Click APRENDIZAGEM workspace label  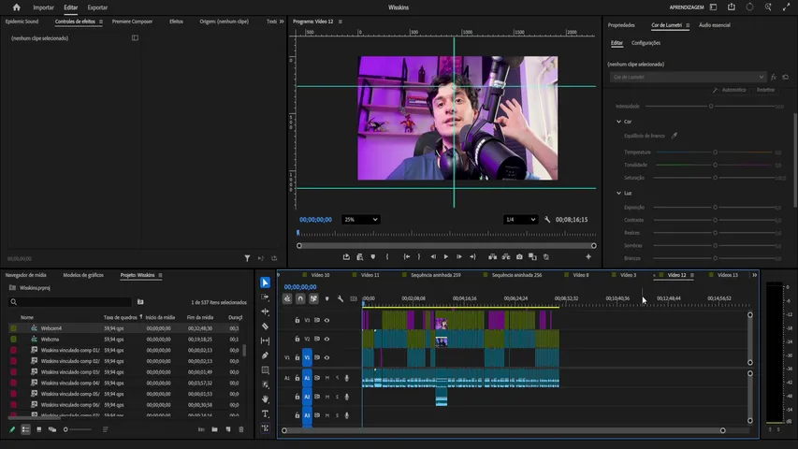687,7
